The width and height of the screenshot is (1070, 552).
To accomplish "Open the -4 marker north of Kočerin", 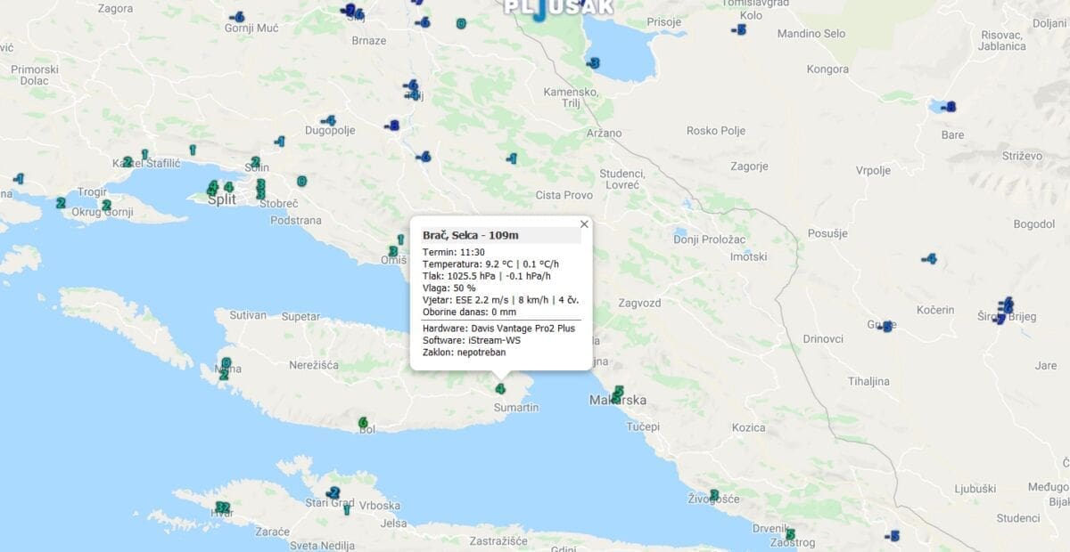I will (x=929, y=259).
